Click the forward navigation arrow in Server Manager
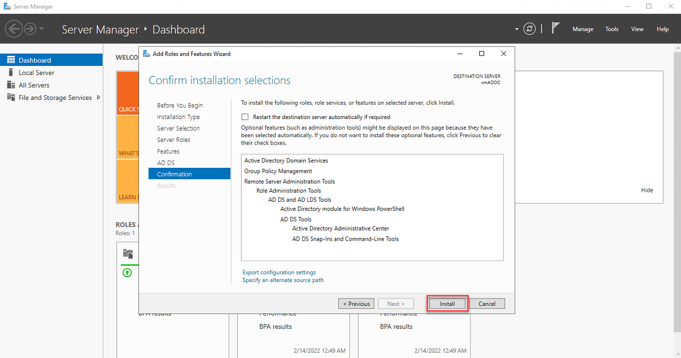 (30, 29)
